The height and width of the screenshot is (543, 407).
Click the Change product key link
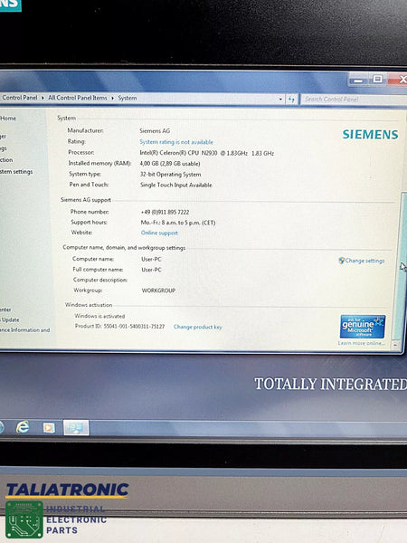(197, 327)
